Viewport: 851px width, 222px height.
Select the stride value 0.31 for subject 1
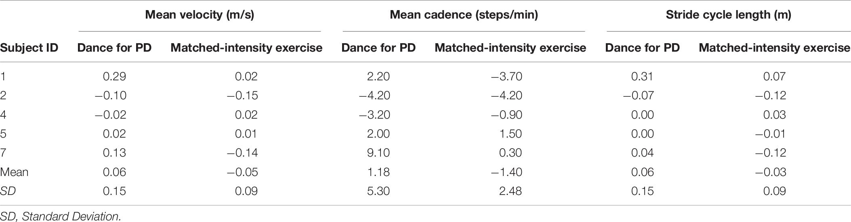pos(642,76)
